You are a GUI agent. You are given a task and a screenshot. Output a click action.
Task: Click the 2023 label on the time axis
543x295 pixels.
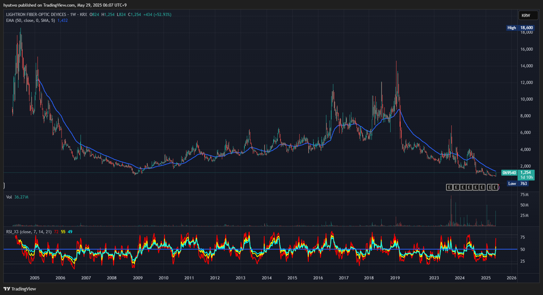(x=434, y=278)
